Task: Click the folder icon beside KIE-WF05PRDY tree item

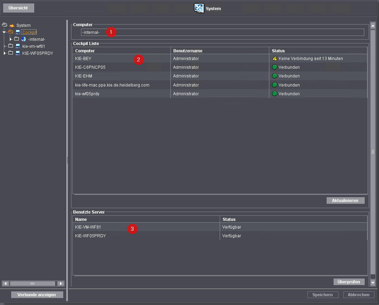Action: tap(10, 53)
